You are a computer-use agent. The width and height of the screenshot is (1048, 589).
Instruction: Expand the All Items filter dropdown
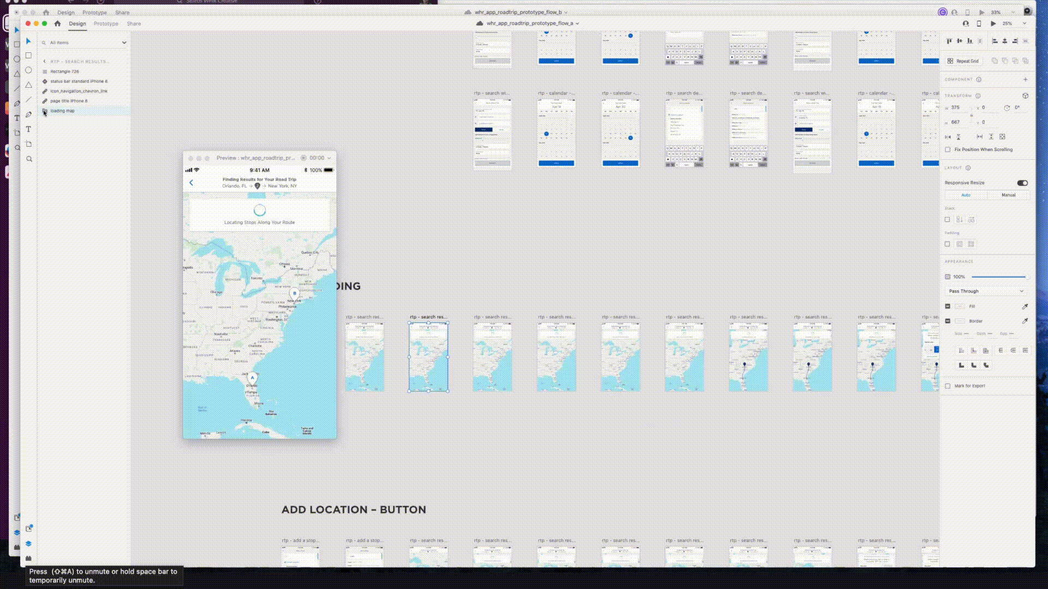[x=124, y=43]
